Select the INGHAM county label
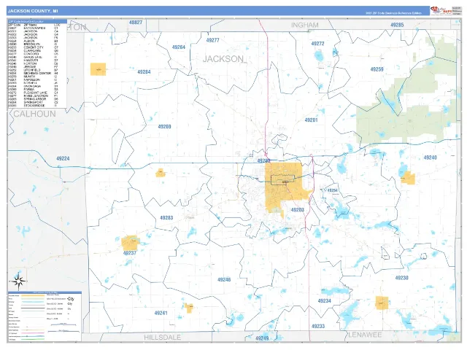Screen dimensions: 467x350 (305, 25)
